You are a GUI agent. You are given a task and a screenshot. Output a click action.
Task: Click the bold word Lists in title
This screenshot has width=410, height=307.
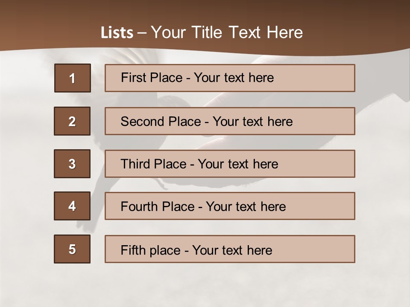(117, 33)
